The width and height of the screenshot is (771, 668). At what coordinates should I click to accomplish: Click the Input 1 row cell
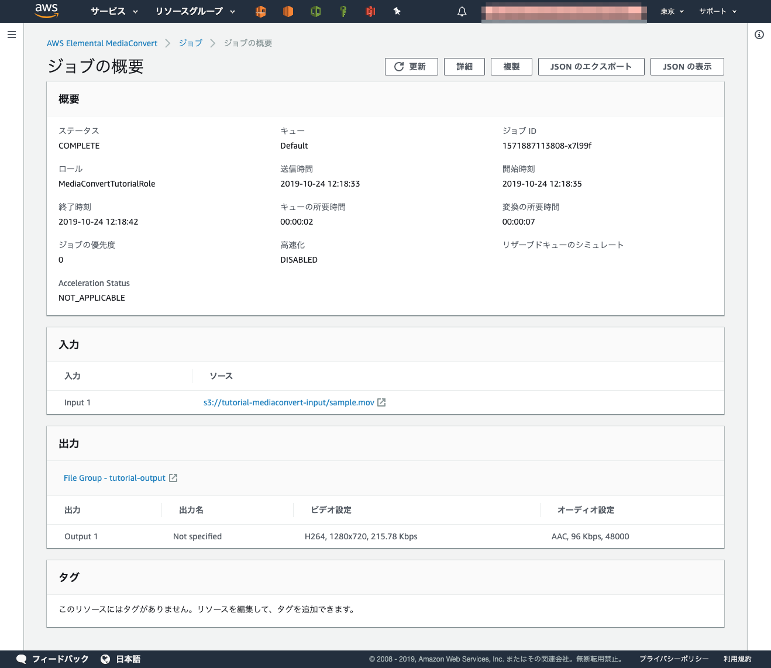[77, 402]
